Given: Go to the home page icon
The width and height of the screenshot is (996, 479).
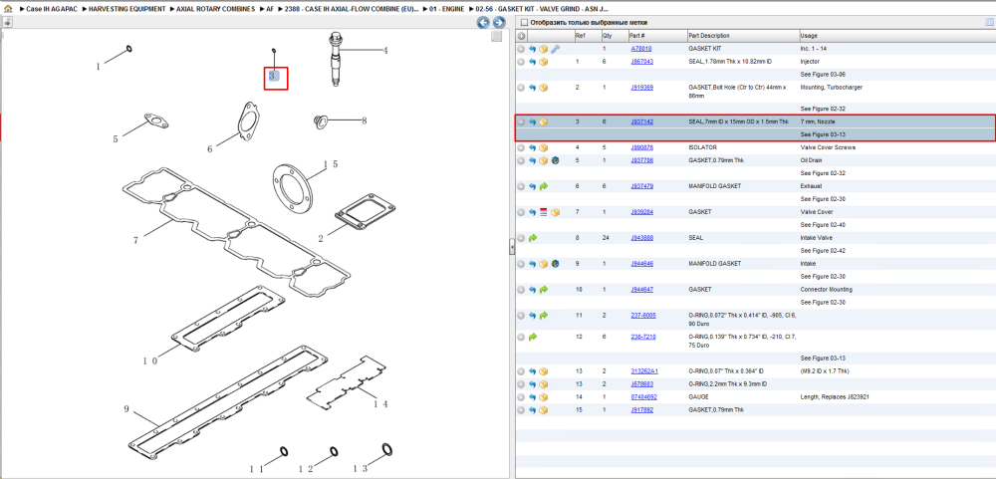Looking at the screenshot, I should pyautogui.click(x=8, y=10).
